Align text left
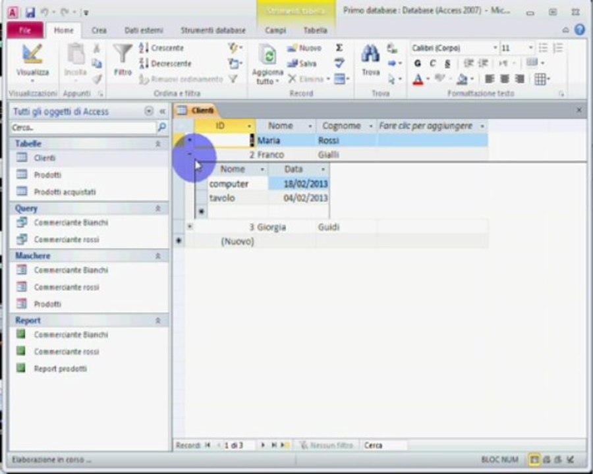This screenshot has height=474, width=593. (x=490, y=78)
